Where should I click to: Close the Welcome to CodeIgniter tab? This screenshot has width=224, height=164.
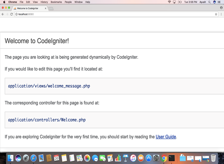[46, 9]
